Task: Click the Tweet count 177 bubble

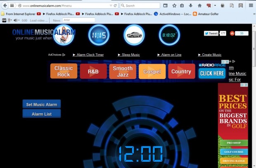Action: pos(223,34)
